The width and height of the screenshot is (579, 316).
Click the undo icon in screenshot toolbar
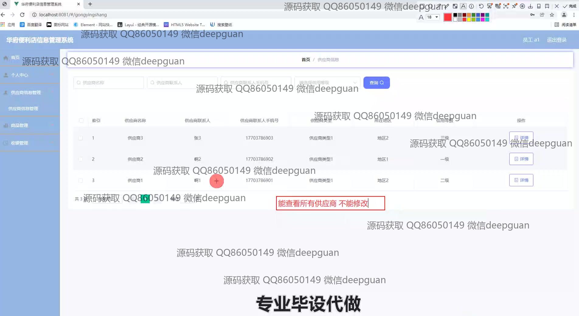click(x=481, y=6)
